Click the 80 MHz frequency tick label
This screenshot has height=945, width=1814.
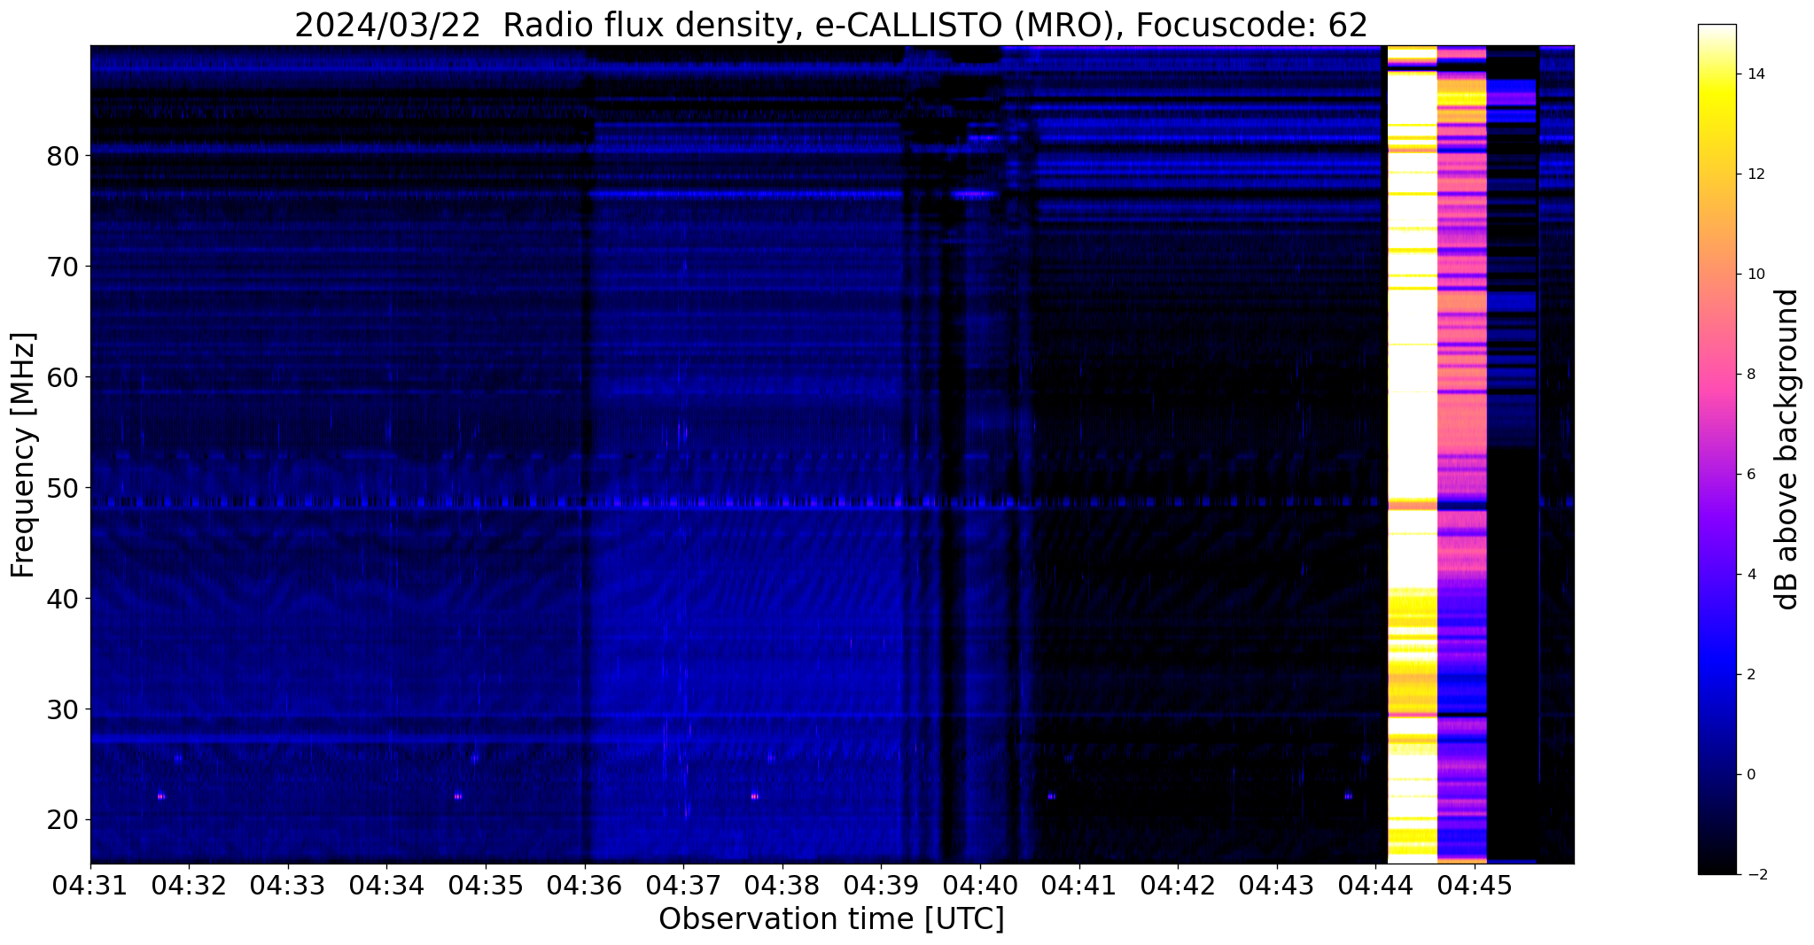pyautogui.click(x=64, y=156)
